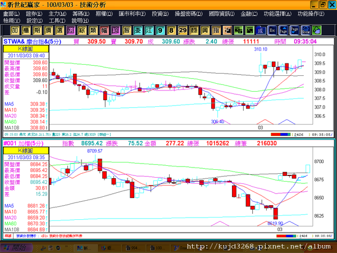337x253 pixels.
Task: Click the purple 選 toolbar icon
Action: pyautogui.click(x=71, y=30)
